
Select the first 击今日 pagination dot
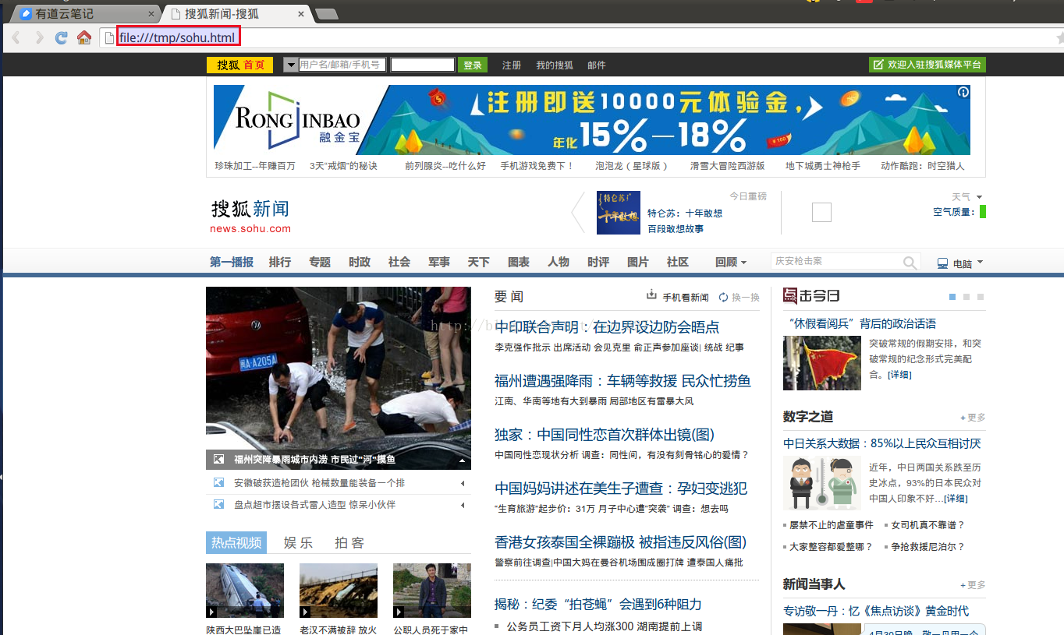click(952, 297)
